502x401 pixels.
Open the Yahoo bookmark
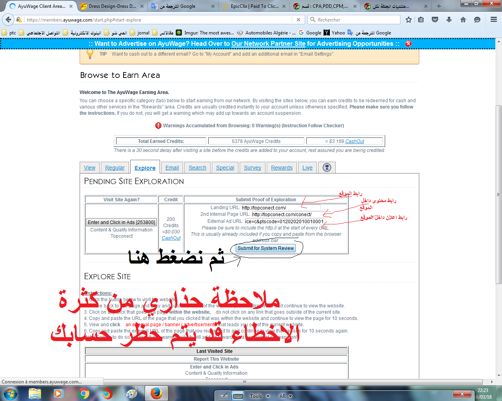[335, 33]
